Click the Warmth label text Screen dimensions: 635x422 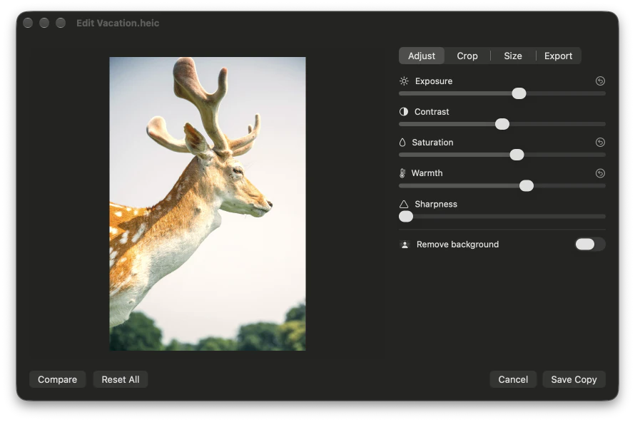[427, 173]
